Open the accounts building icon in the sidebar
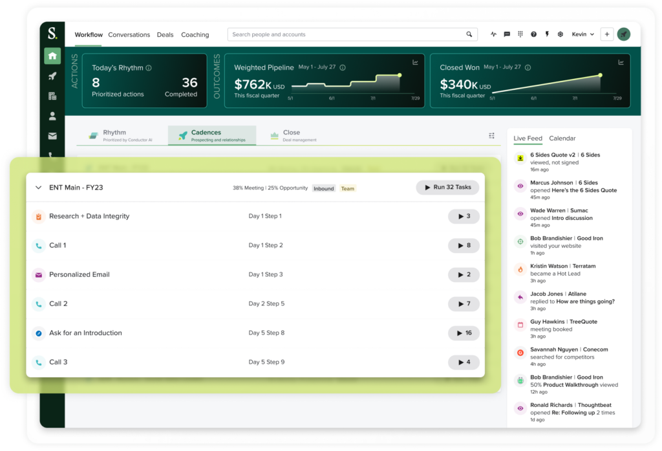This screenshot has height=451, width=662. 52,96
